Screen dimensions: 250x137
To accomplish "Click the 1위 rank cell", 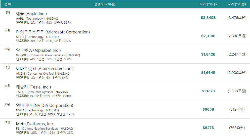I will (8, 12).
